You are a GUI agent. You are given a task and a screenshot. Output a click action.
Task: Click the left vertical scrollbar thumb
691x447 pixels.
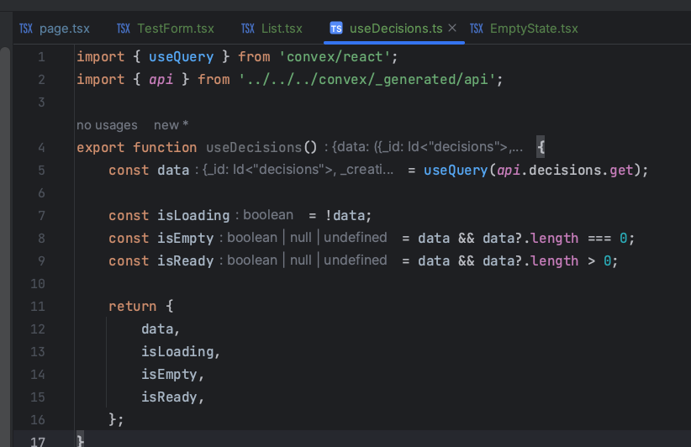5,247
